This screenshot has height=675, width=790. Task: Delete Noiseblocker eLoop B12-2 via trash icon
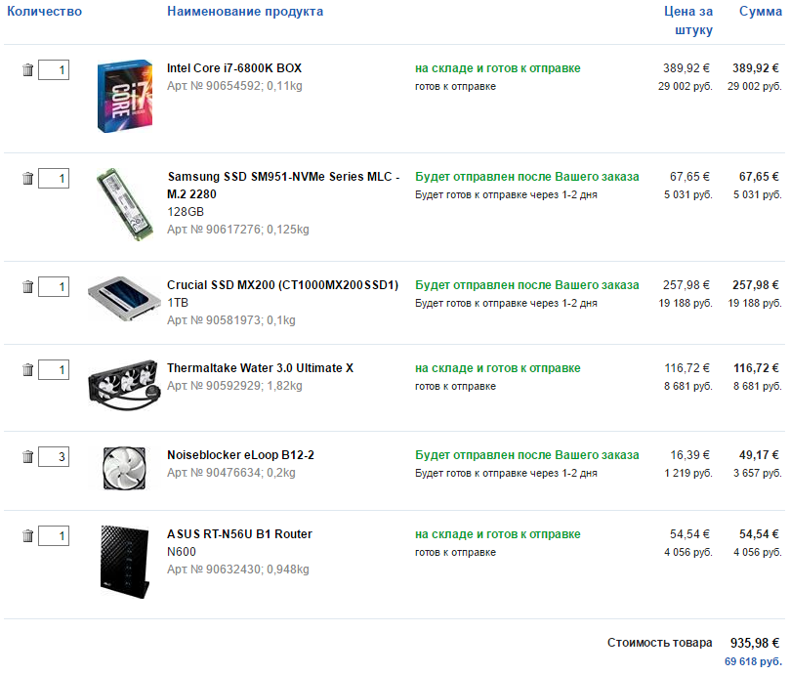(x=27, y=456)
